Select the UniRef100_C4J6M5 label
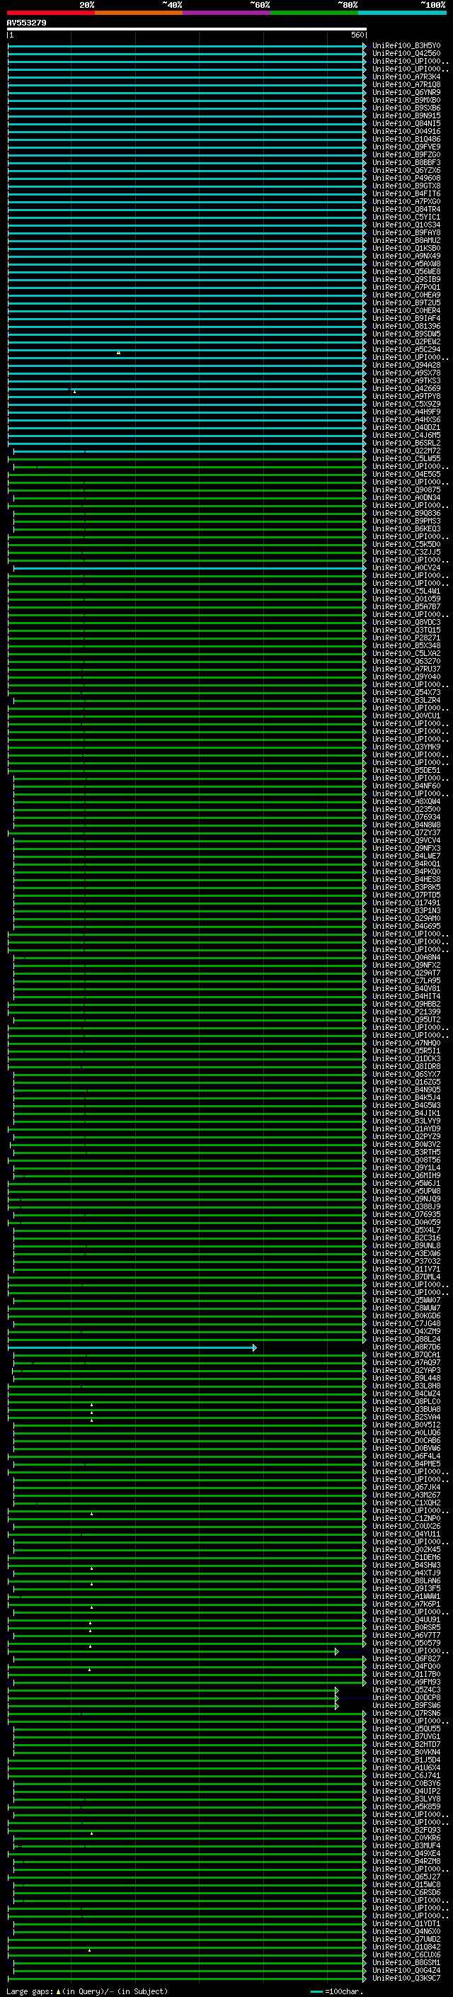 [406, 435]
